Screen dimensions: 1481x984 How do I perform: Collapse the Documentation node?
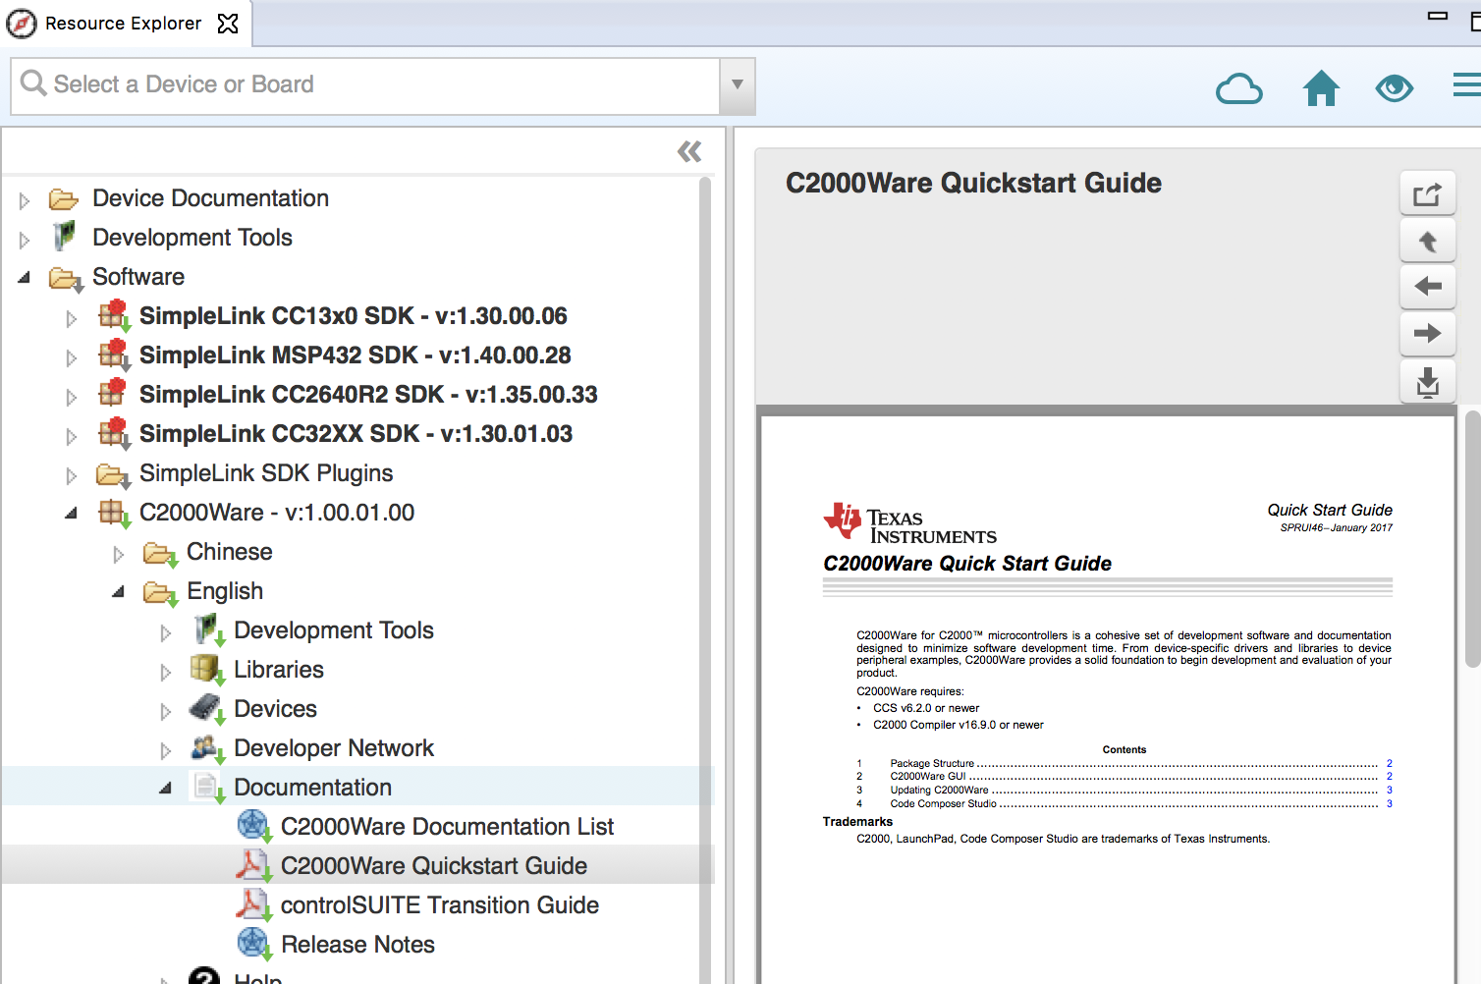click(165, 789)
